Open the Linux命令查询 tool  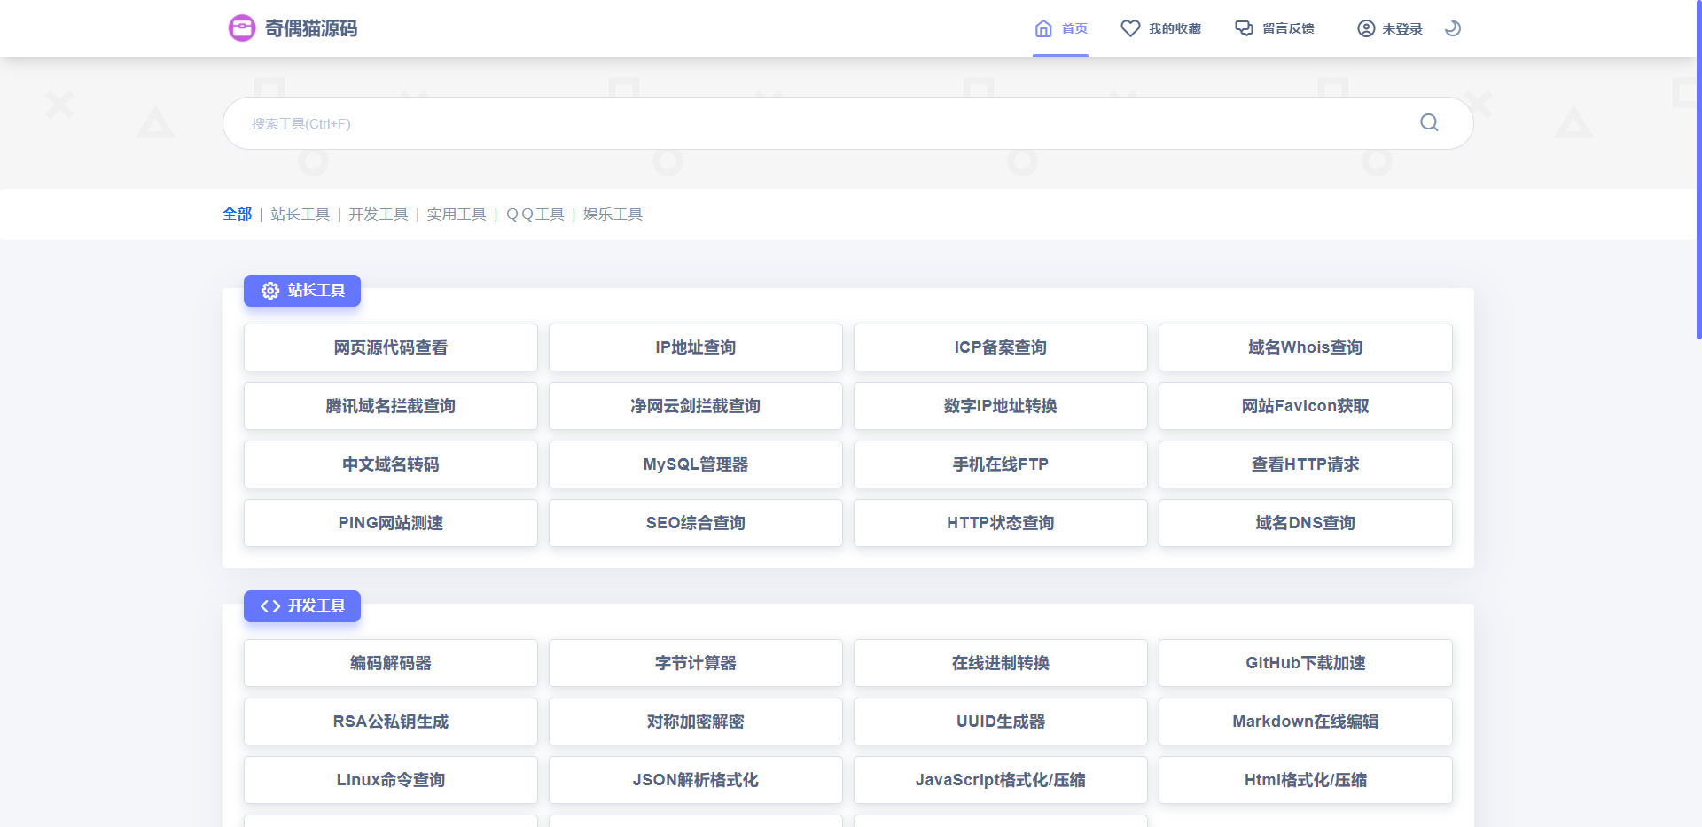tap(391, 780)
